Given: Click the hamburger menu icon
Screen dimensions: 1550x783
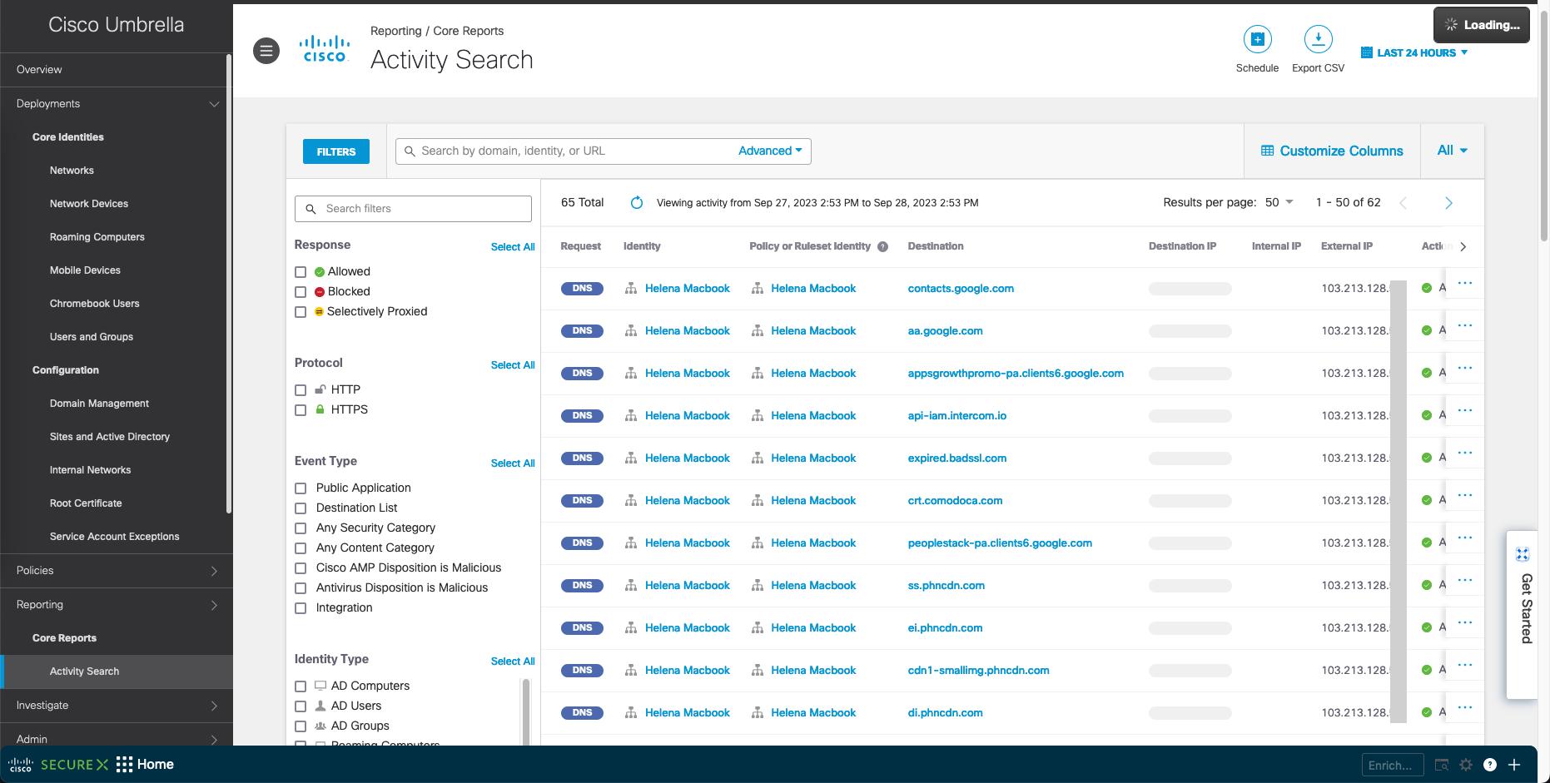Looking at the screenshot, I should [x=266, y=52].
